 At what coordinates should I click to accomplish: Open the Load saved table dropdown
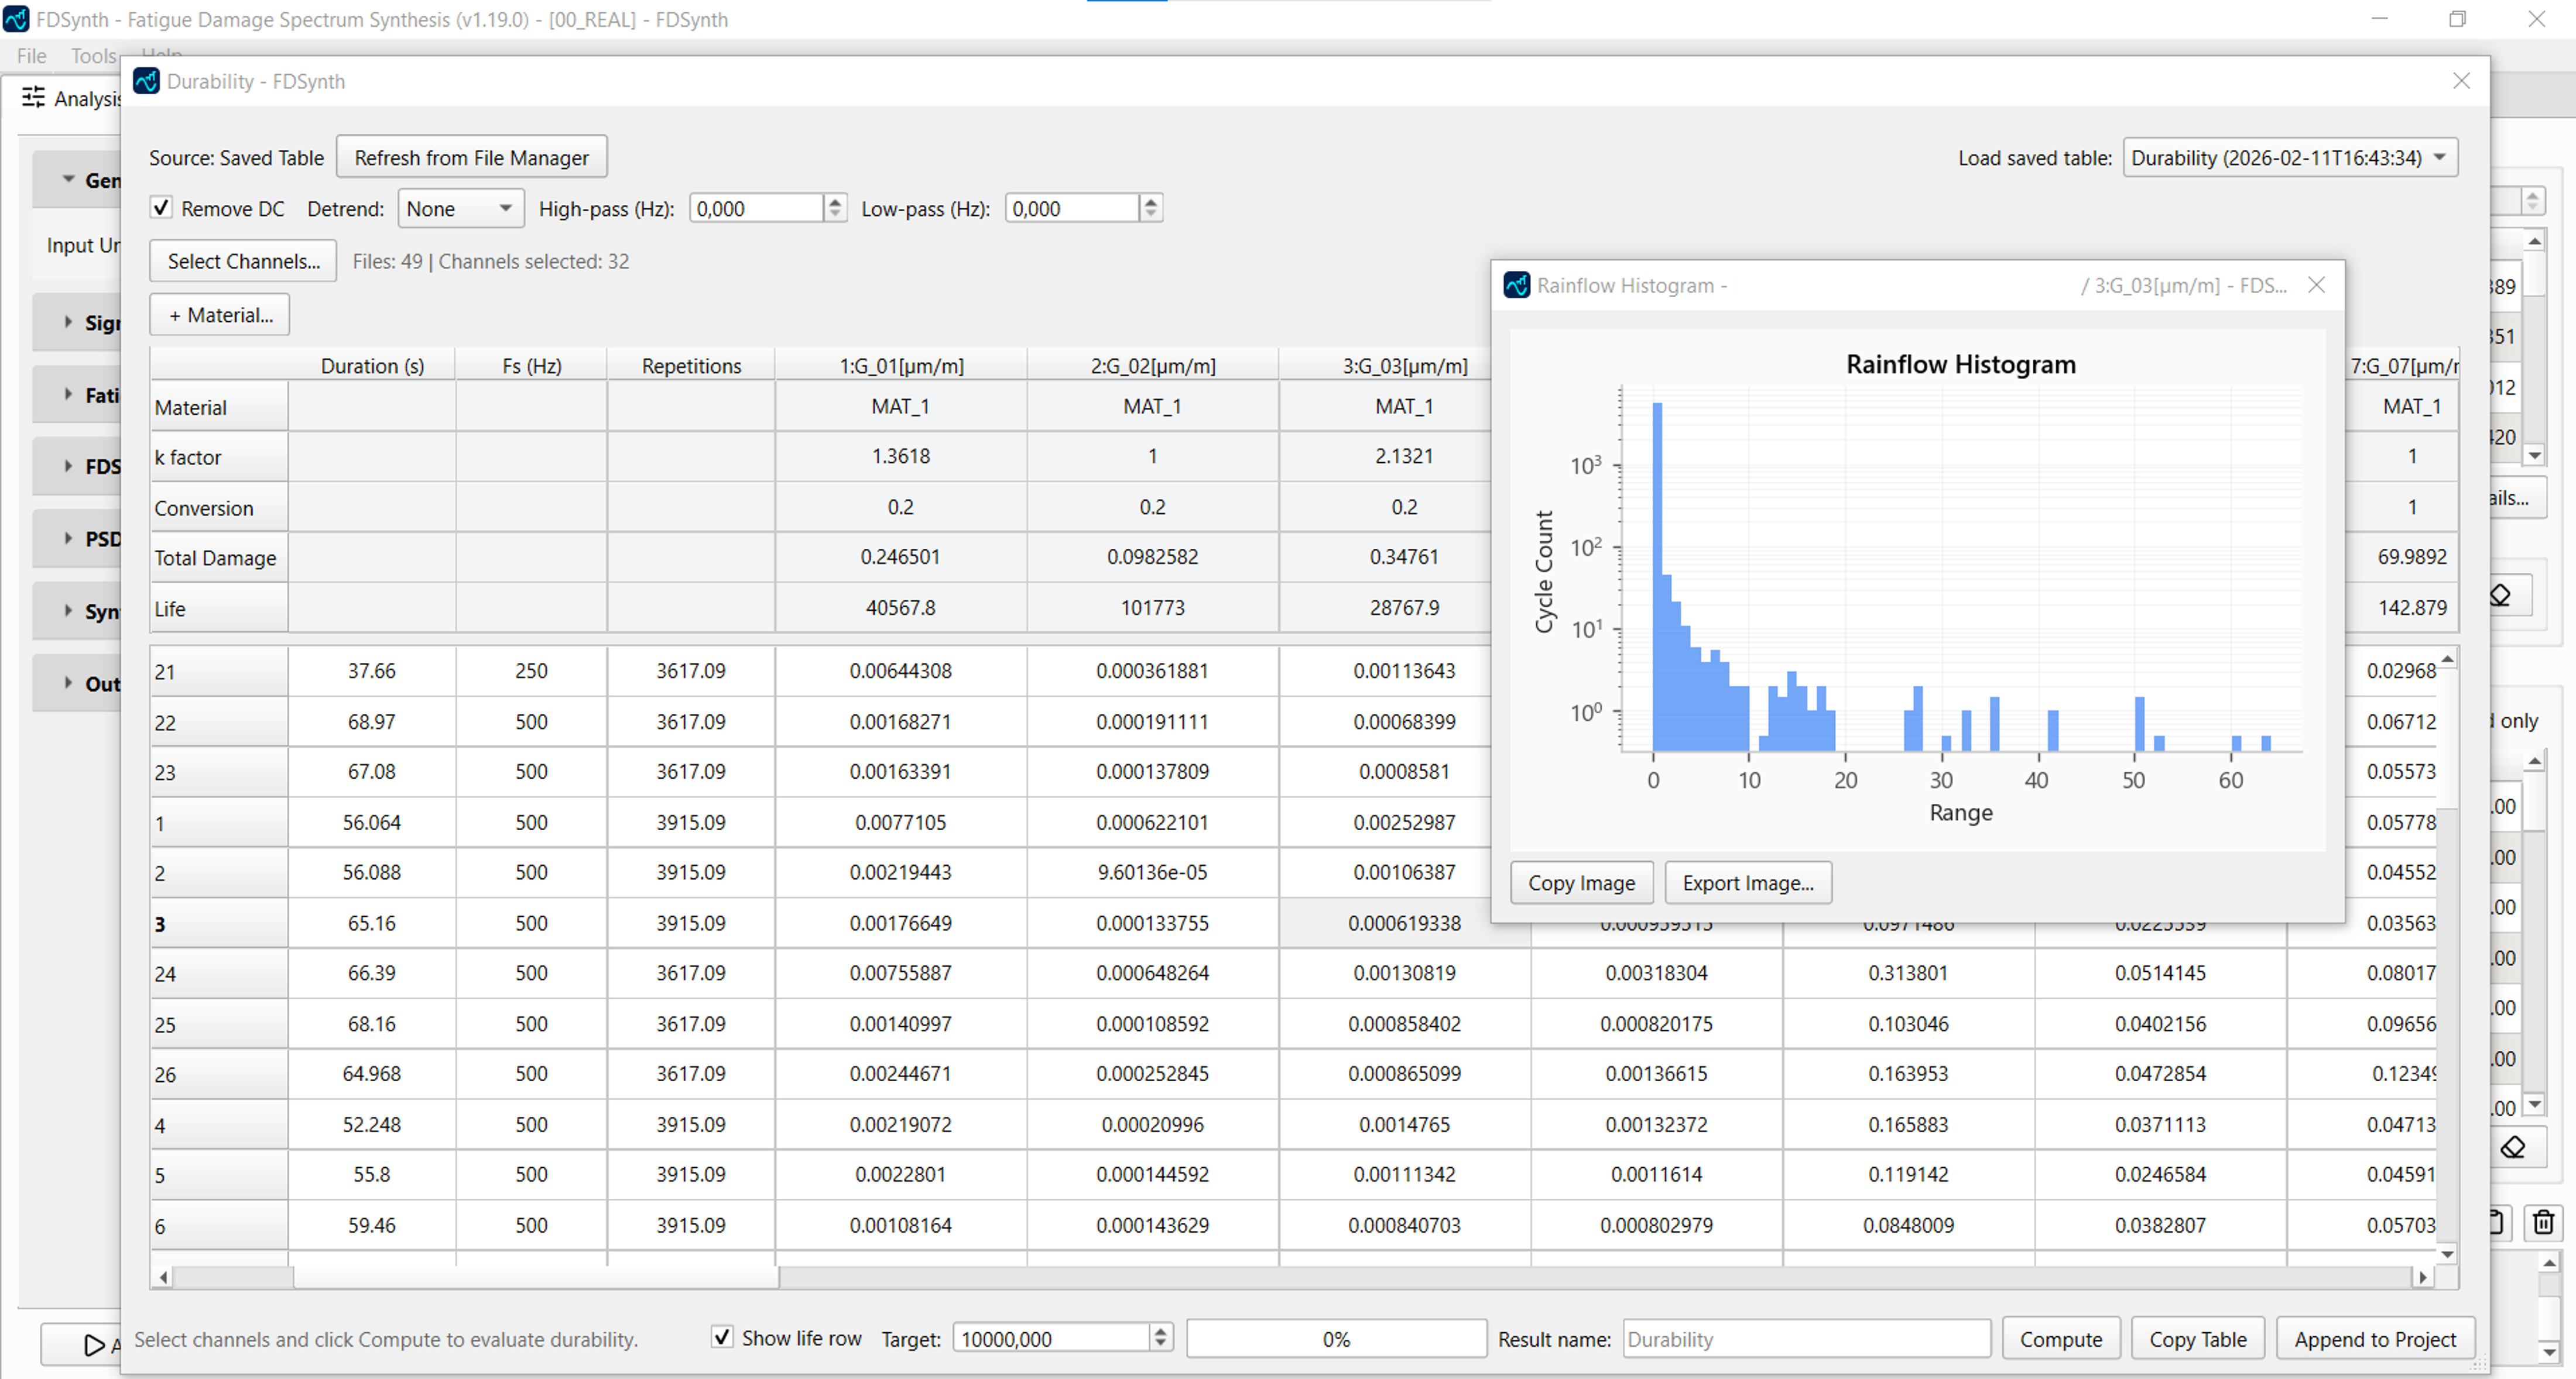2289,157
